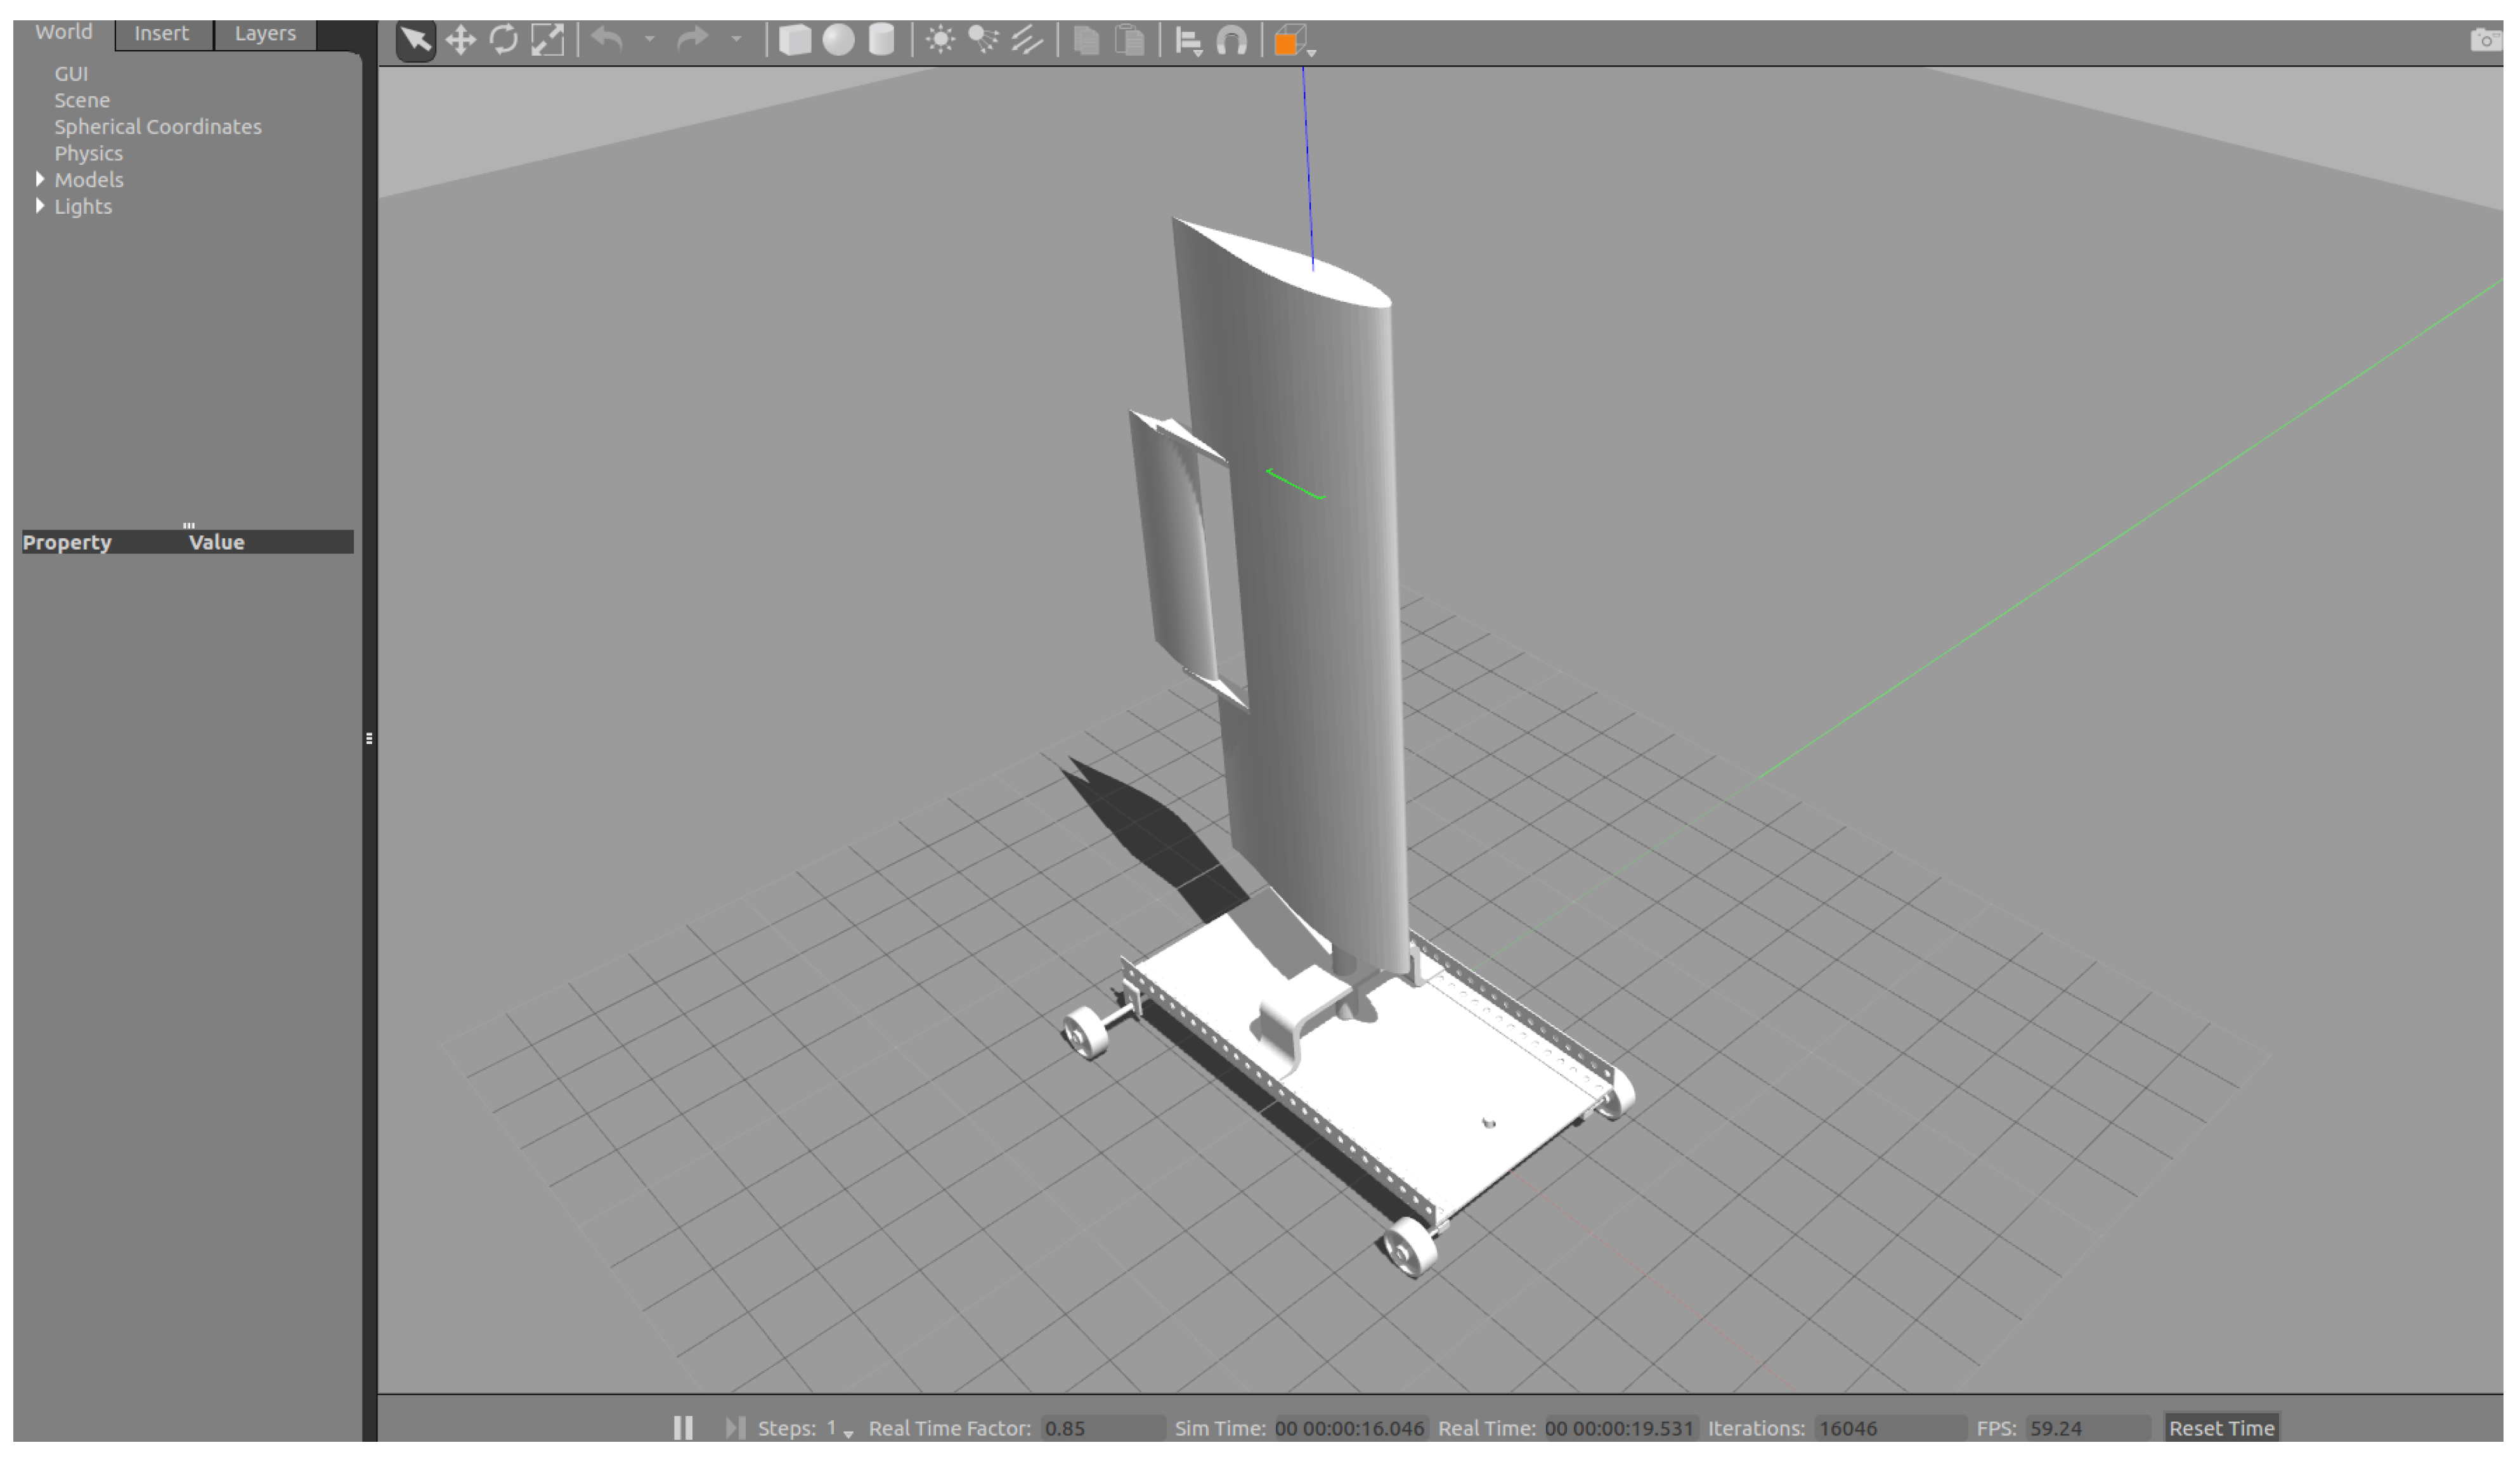Pause the simulation

click(683, 1428)
